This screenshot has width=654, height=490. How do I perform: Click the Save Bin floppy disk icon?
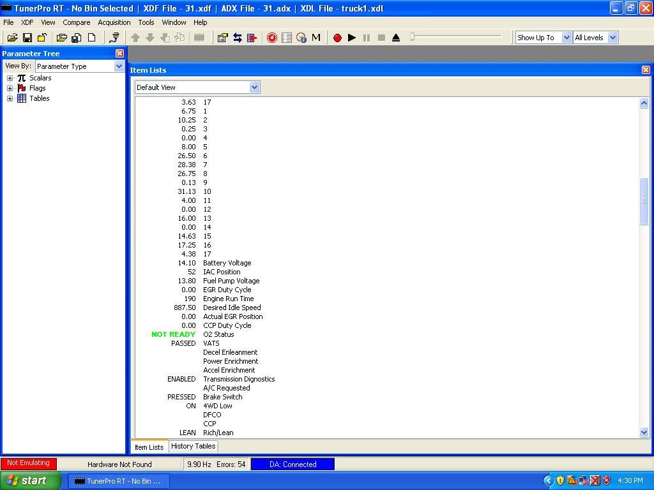pos(27,38)
